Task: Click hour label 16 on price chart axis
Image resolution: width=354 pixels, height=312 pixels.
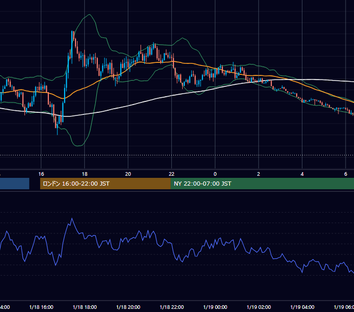Action: point(41,174)
